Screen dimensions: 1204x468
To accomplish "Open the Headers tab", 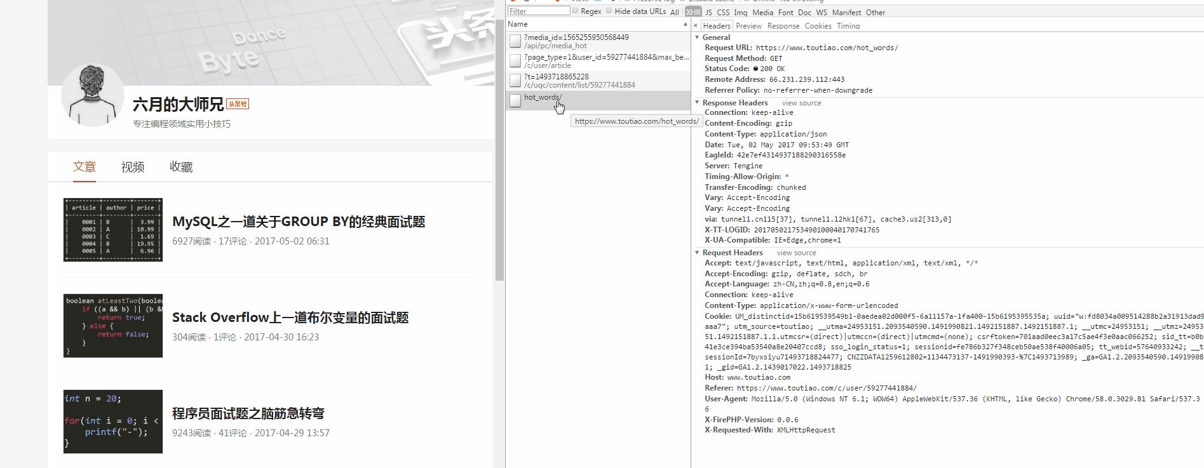I will click(x=717, y=26).
